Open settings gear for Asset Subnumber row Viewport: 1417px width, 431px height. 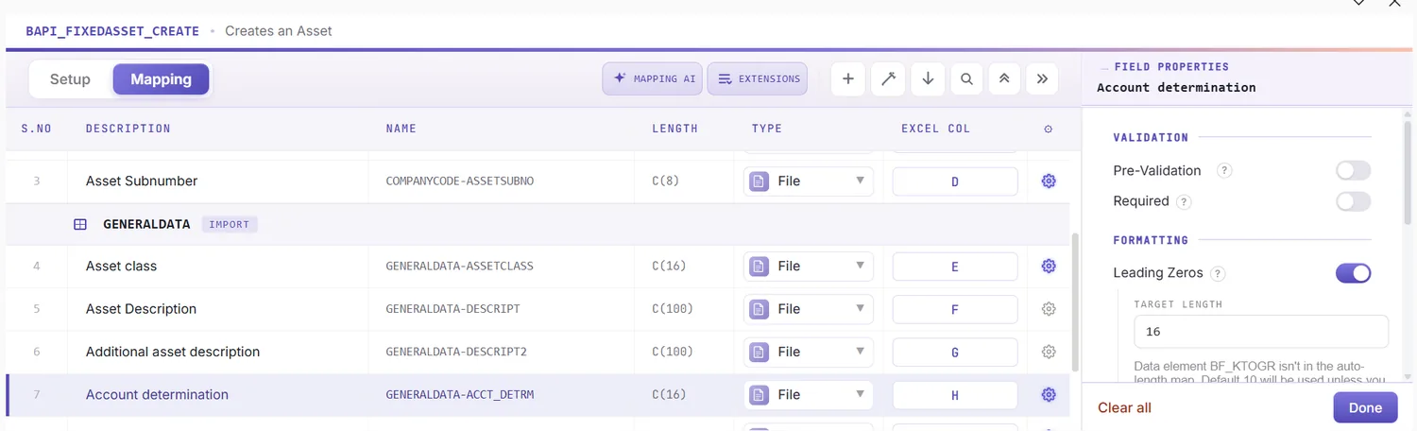(x=1049, y=181)
